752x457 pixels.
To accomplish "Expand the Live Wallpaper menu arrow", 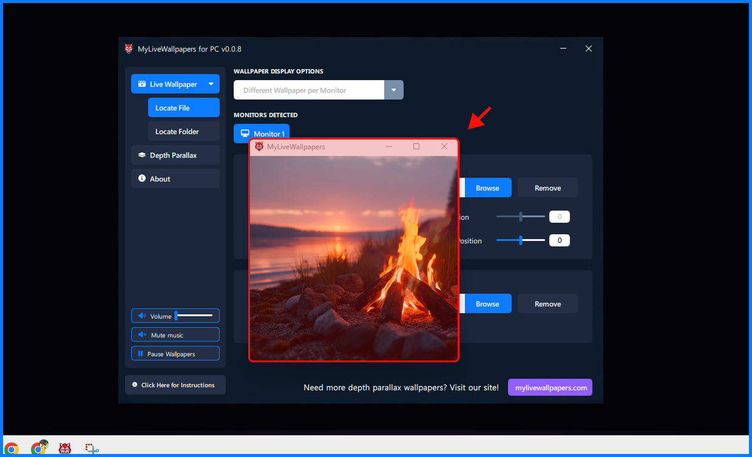I will (211, 84).
